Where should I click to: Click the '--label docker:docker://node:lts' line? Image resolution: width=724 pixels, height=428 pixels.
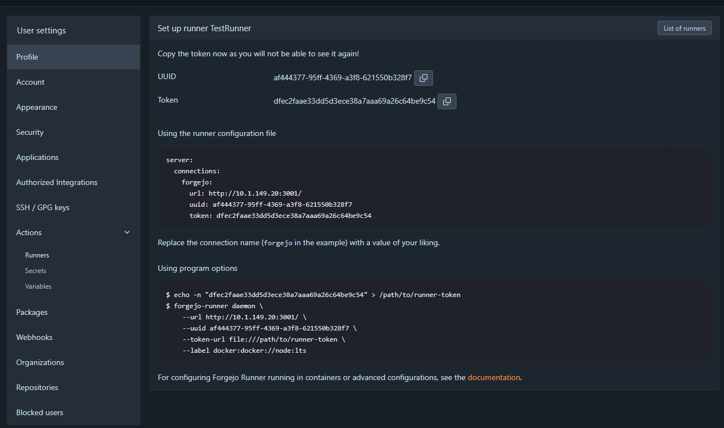click(244, 351)
